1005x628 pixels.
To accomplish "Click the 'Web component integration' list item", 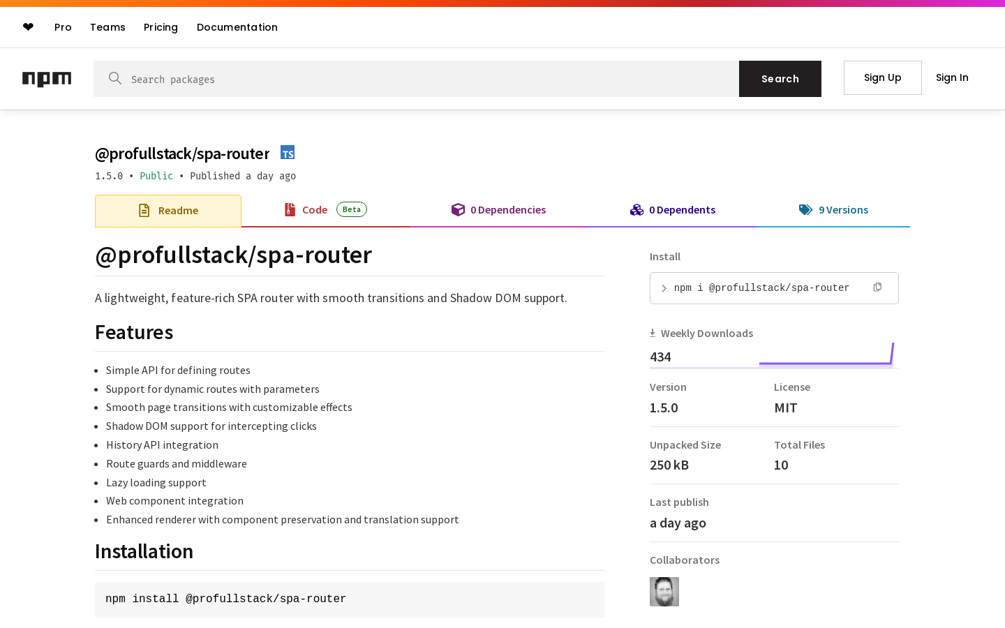I will (x=174, y=501).
